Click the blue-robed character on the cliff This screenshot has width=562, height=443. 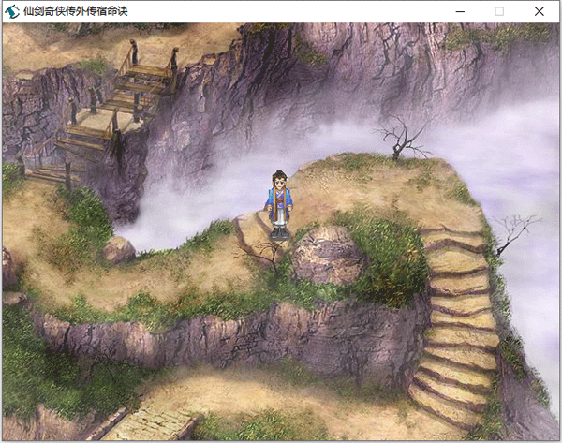[x=279, y=205]
